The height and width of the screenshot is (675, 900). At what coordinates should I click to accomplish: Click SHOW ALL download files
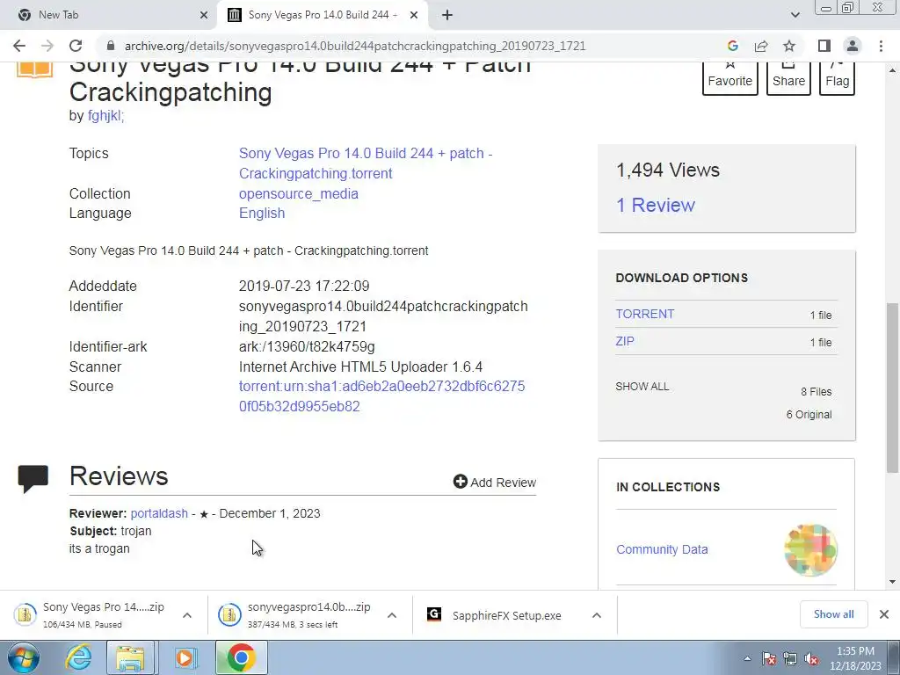642,387
